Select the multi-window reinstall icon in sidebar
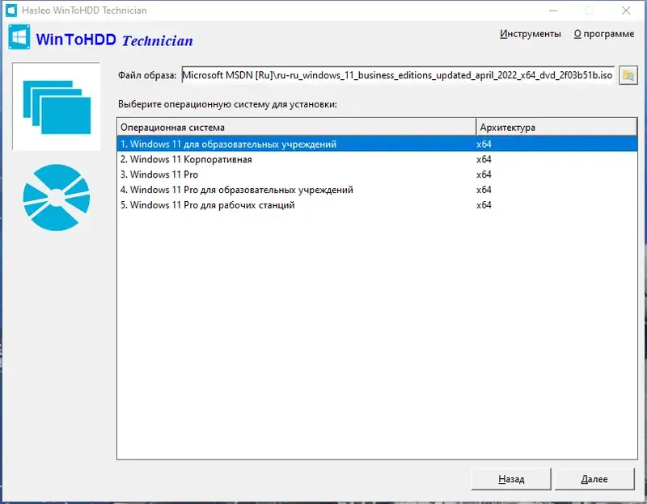647x504 pixels. (57, 107)
